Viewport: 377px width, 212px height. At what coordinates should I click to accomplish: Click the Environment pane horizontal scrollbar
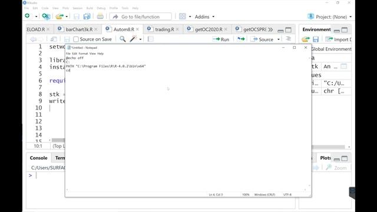click(329, 147)
